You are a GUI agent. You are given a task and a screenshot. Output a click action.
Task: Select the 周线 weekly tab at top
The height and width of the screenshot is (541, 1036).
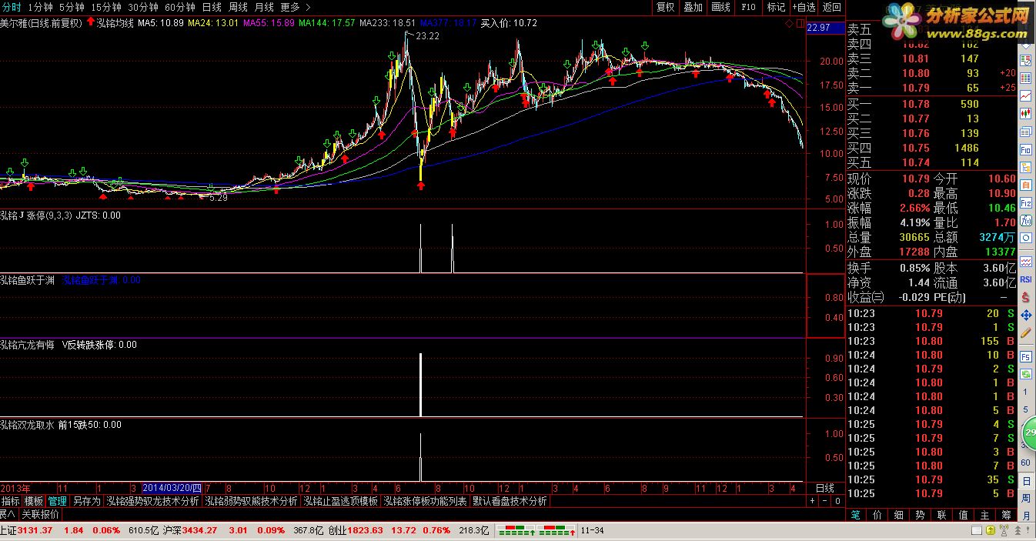point(239,7)
